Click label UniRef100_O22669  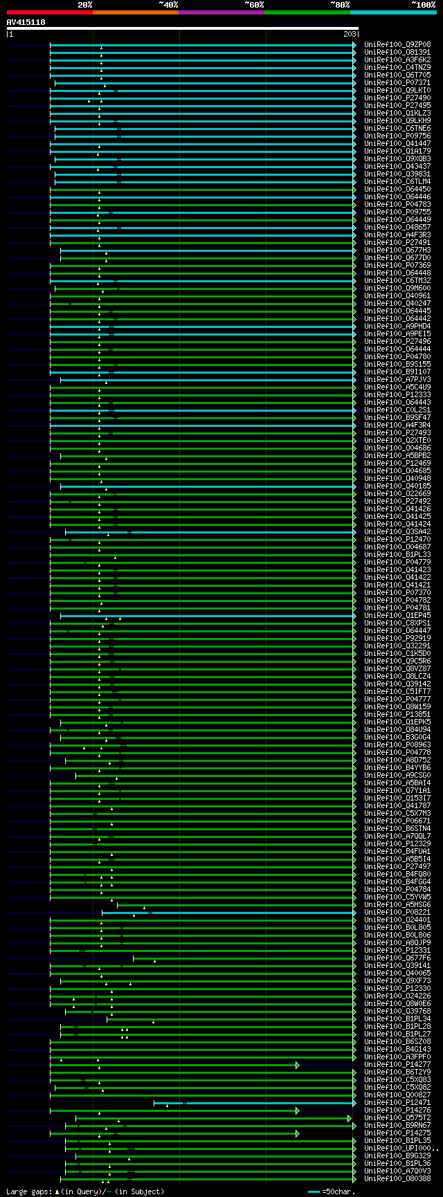397,493
